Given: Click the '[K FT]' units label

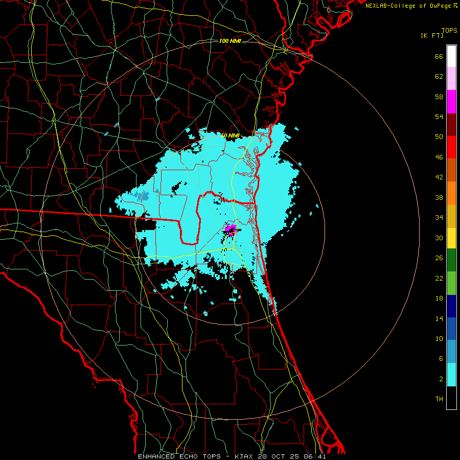Looking at the screenshot, I should tap(432, 35).
